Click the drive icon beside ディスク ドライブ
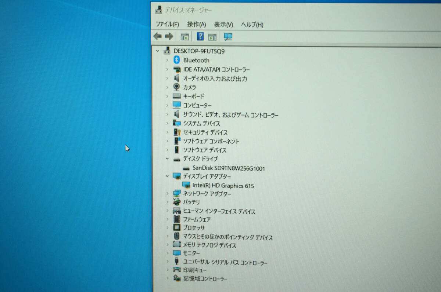Screen dimensions: 441x292 click(176, 159)
